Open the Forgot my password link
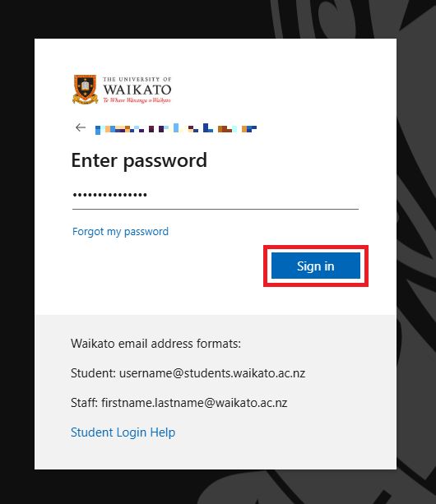Viewport: 436px width, 504px height. (x=120, y=231)
